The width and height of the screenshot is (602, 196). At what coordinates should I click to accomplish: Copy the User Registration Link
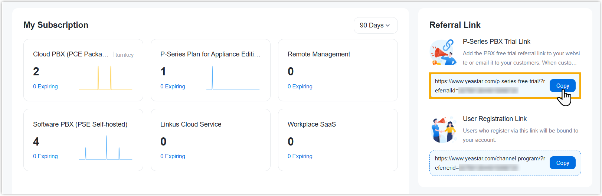coord(562,163)
